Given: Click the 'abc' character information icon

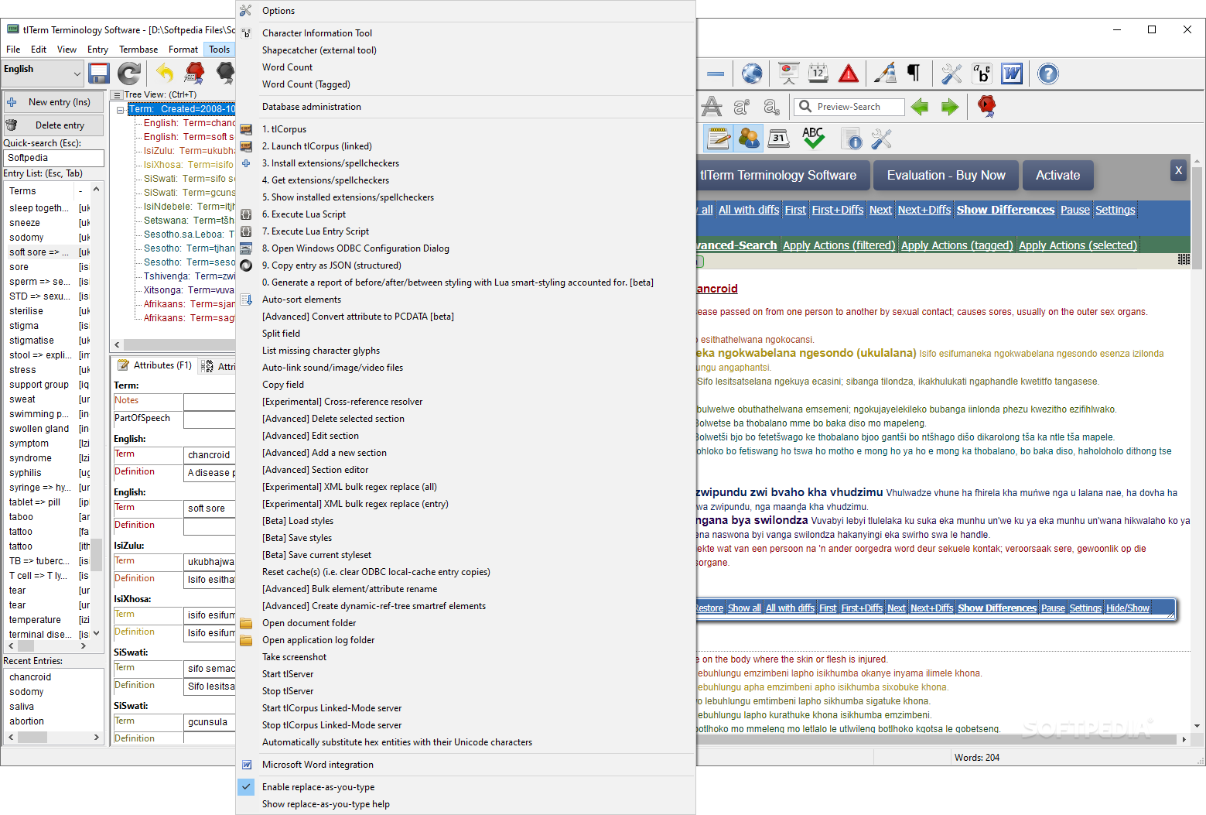Looking at the screenshot, I should pos(982,74).
